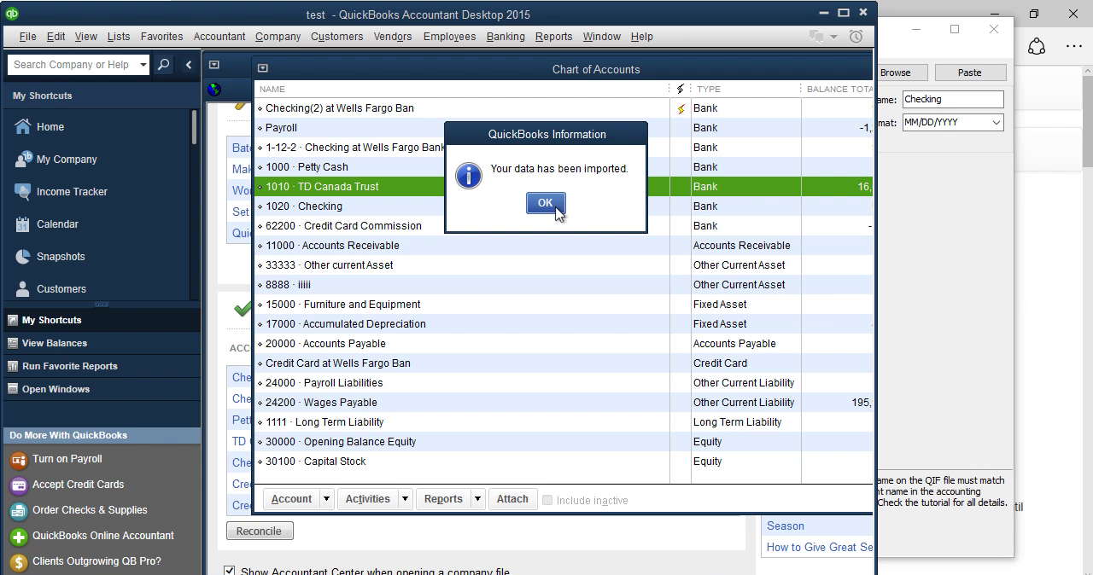Viewport: 1093px width, 575px height.
Task: Toggle Include inactive checkbox
Action: (x=547, y=500)
